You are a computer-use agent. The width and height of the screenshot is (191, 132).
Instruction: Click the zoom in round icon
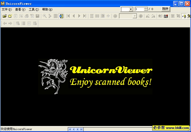(141, 16)
